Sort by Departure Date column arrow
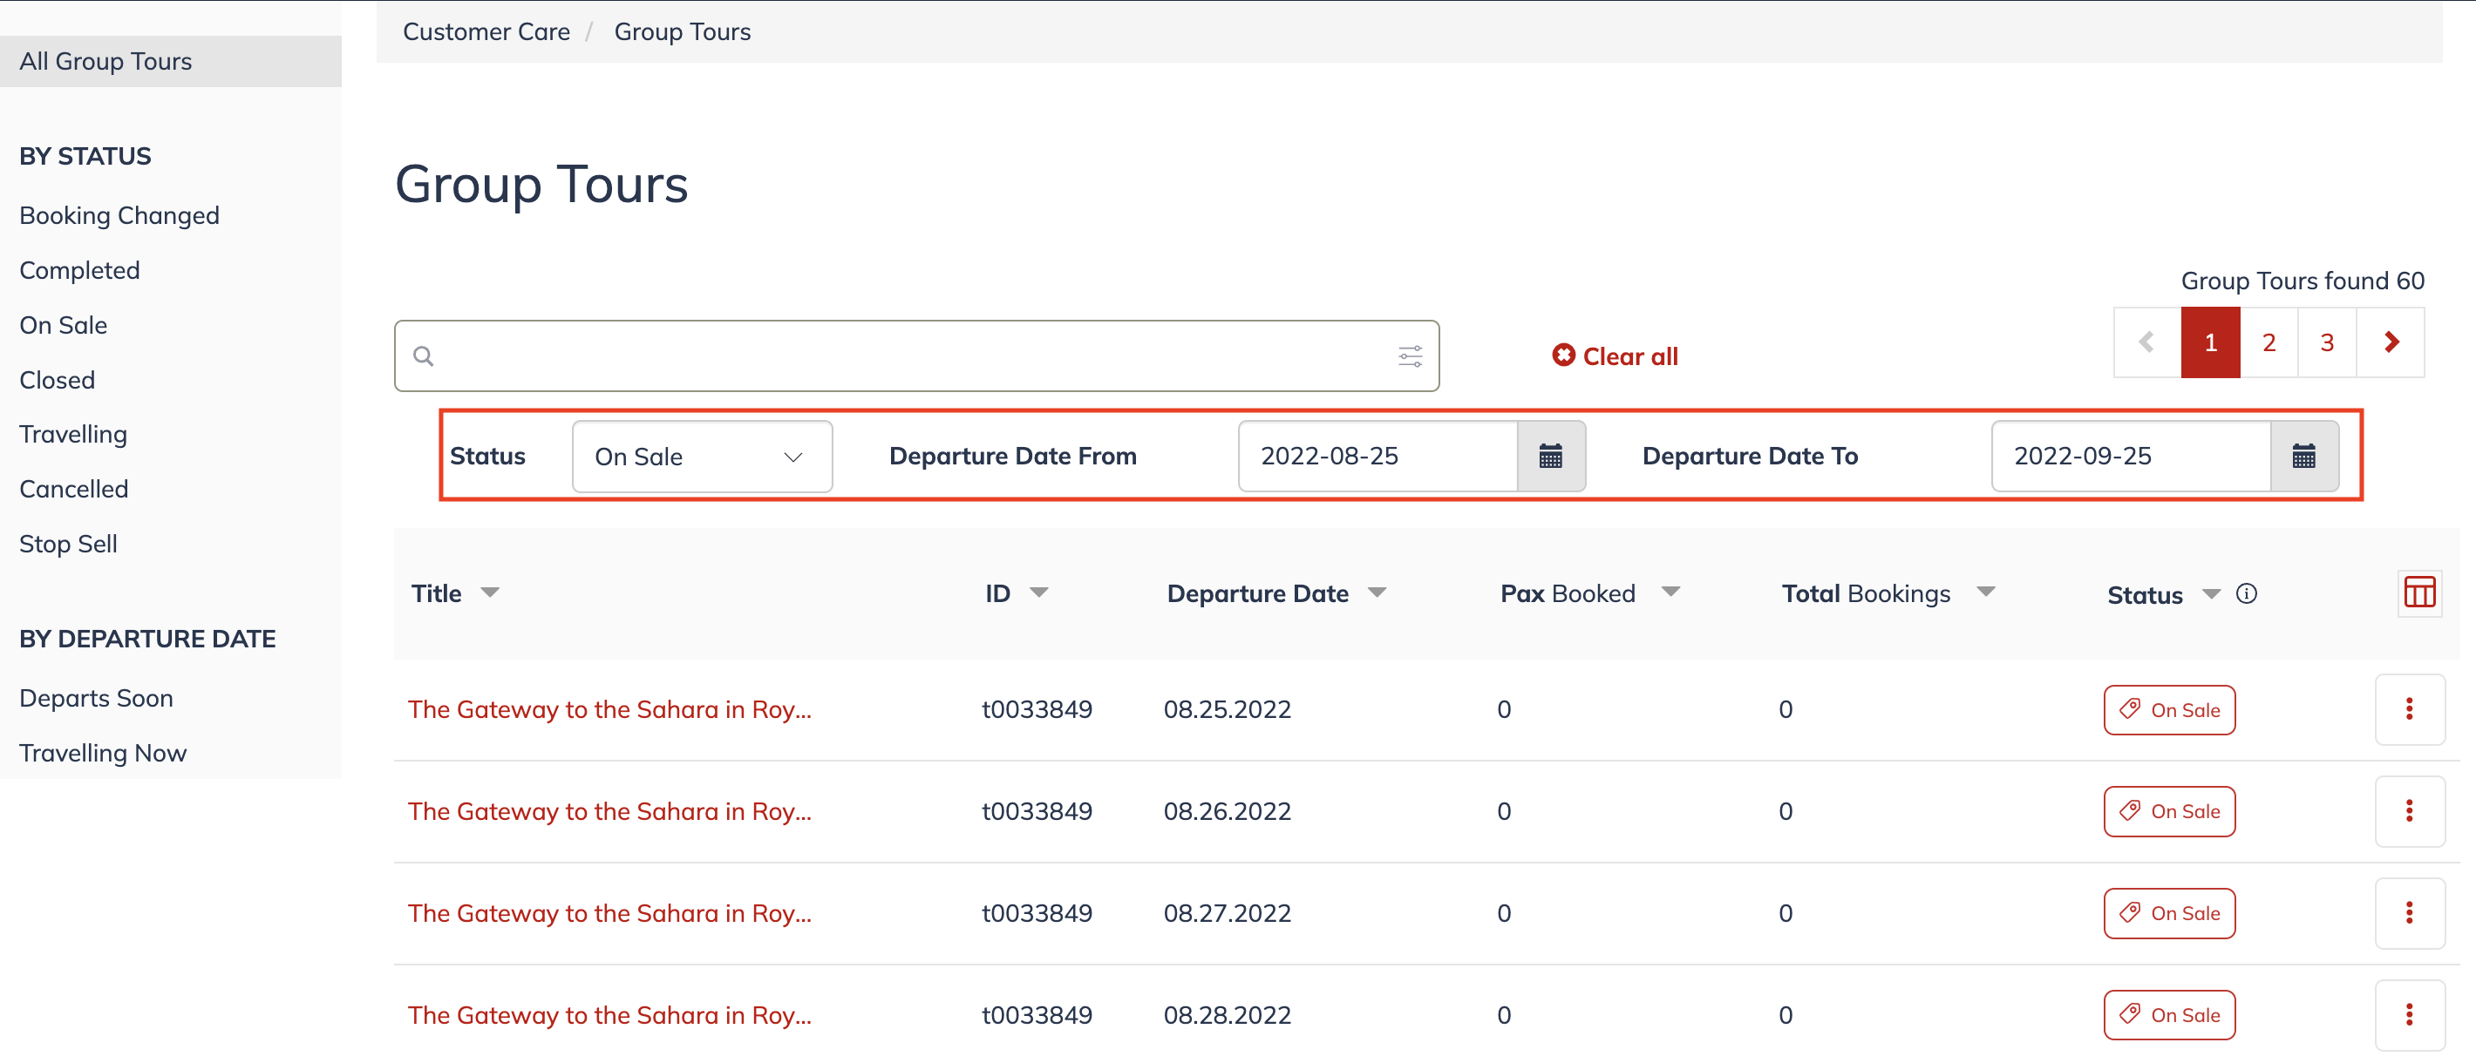 point(1377,592)
